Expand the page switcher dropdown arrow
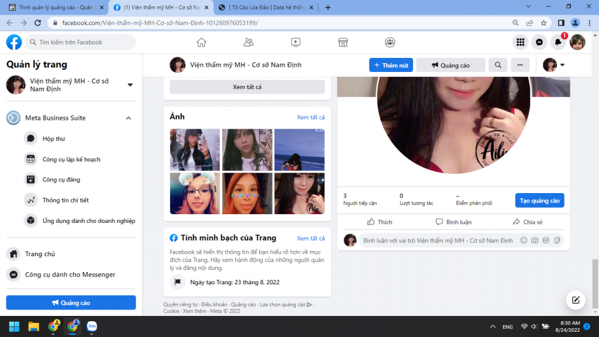Image resolution: width=599 pixels, height=337 pixels. tap(130, 85)
